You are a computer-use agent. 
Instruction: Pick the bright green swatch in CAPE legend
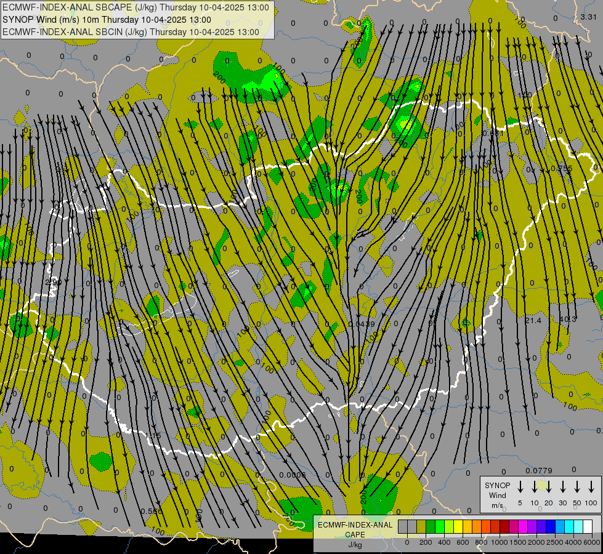pos(440,526)
